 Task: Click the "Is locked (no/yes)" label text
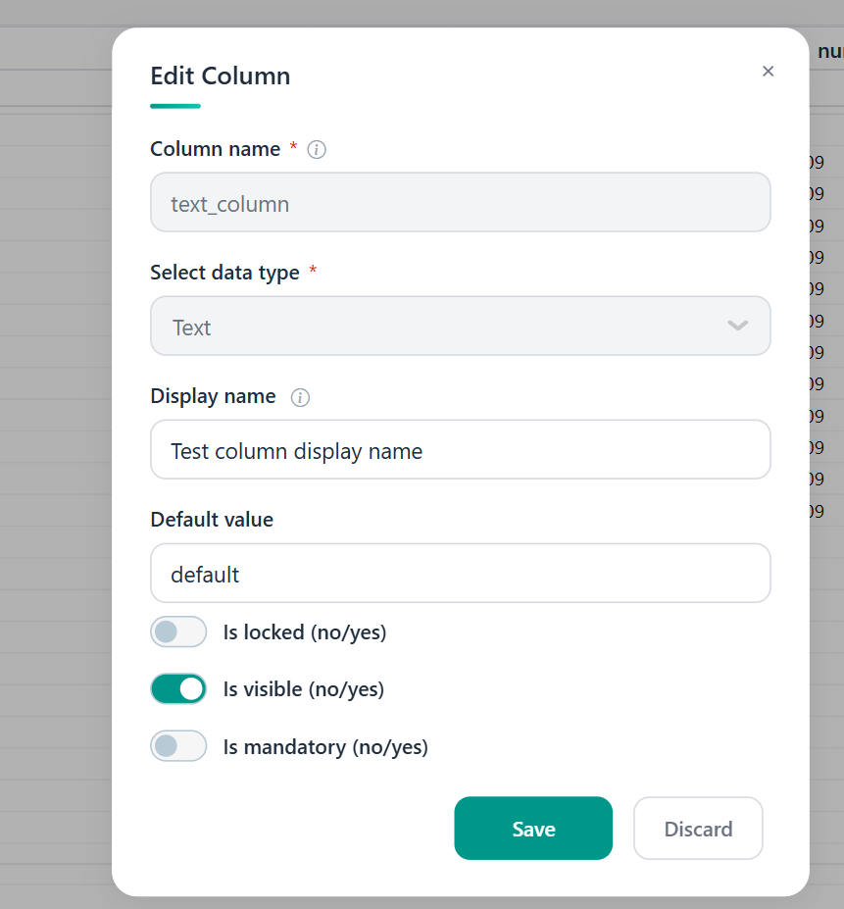coord(305,632)
